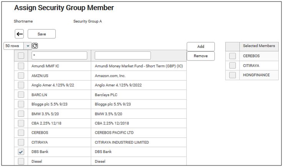Click the Remove button
The width and height of the screenshot is (283, 167).
point(200,56)
